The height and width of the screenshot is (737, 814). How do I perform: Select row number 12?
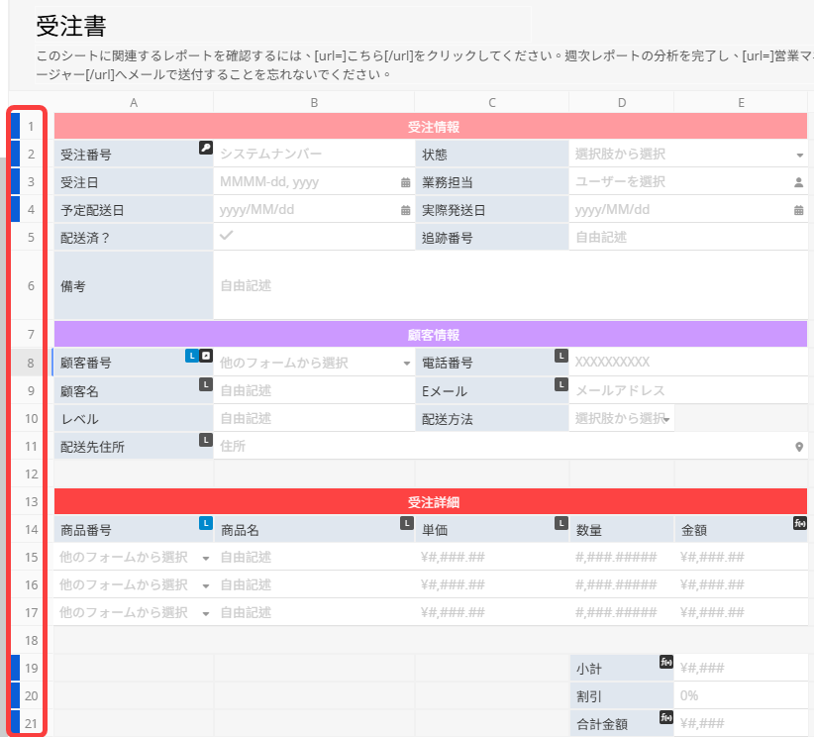pos(31,474)
